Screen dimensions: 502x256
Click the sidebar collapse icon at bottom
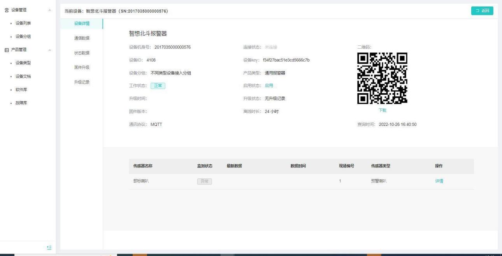coord(49,247)
